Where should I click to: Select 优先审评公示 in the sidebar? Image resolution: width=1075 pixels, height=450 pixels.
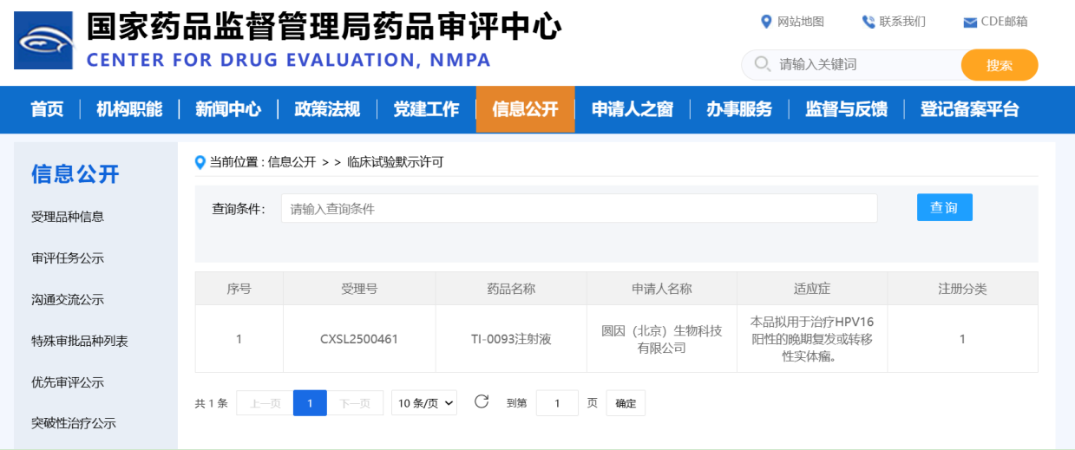[68, 382]
